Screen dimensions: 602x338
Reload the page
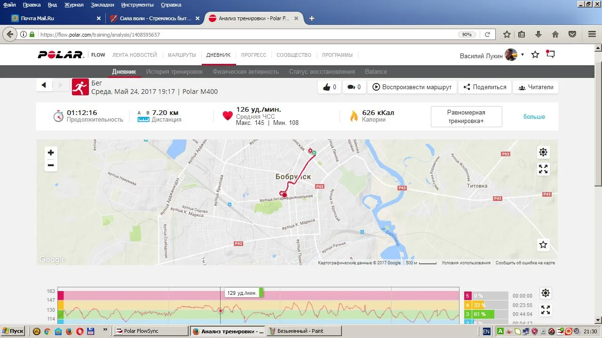[488, 34]
